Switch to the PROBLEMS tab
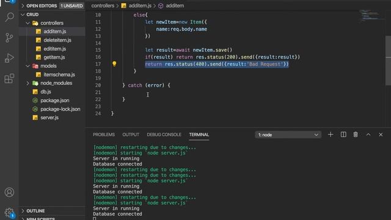 [x=104, y=134]
